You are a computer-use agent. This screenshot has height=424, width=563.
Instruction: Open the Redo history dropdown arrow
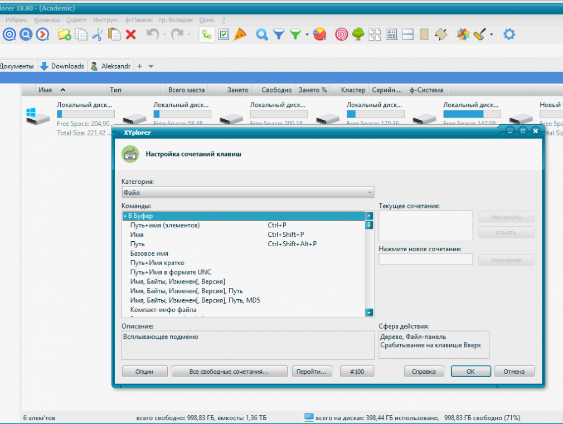[189, 35]
